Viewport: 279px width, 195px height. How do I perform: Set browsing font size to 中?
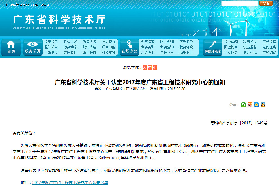click(x=150, y=68)
